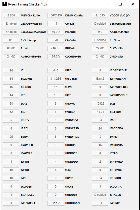
Task: Click the tRDRDSCL label text
Action: (27, 195)
